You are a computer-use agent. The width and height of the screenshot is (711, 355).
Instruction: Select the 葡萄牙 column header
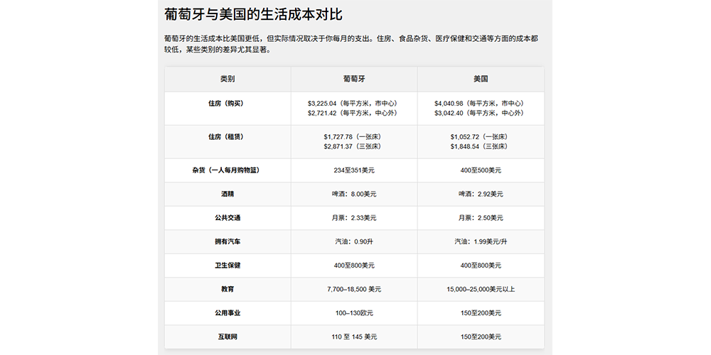point(353,79)
